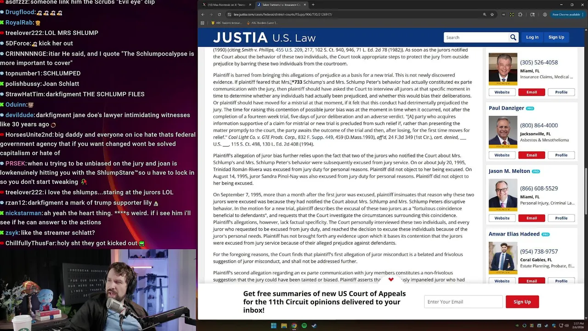Image resolution: width=588 pixels, height=331 pixels.
Task: Call Paul Danziger at (800) 864-4000
Action: coord(539,126)
